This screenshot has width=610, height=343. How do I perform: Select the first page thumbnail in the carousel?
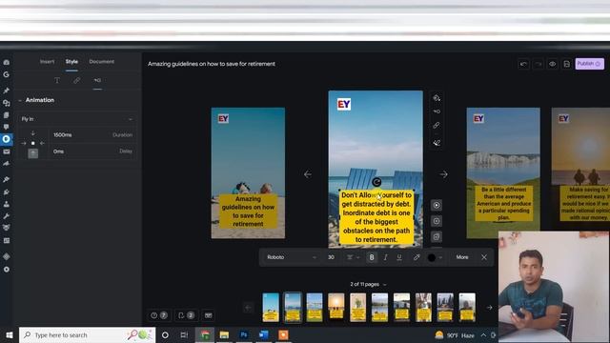(271, 307)
